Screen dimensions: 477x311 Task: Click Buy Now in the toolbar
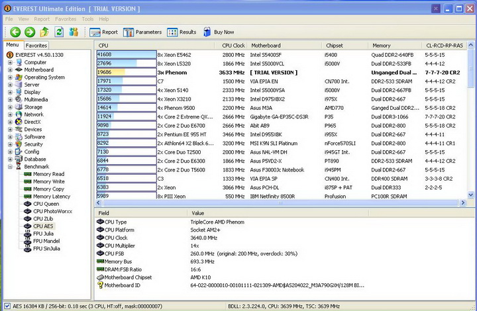(219, 32)
